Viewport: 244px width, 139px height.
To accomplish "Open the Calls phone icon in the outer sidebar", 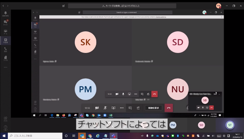I will [x=5, y=49].
